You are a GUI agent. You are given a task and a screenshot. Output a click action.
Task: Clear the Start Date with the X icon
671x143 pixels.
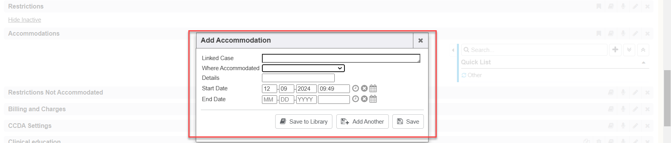(364, 88)
